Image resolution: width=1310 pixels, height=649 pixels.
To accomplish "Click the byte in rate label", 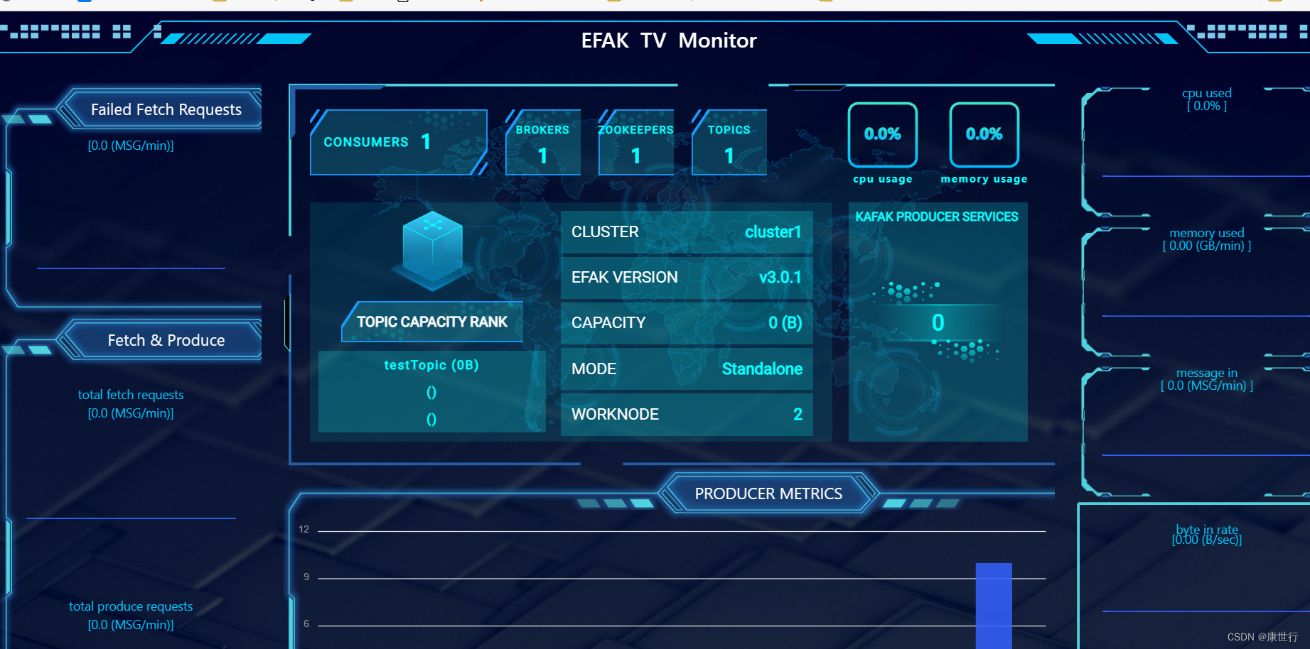I will 1207,529.
